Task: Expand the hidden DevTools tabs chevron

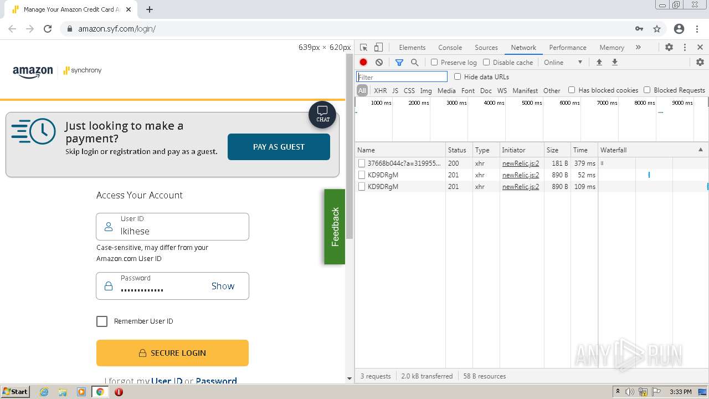Action: [x=638, y=47]
